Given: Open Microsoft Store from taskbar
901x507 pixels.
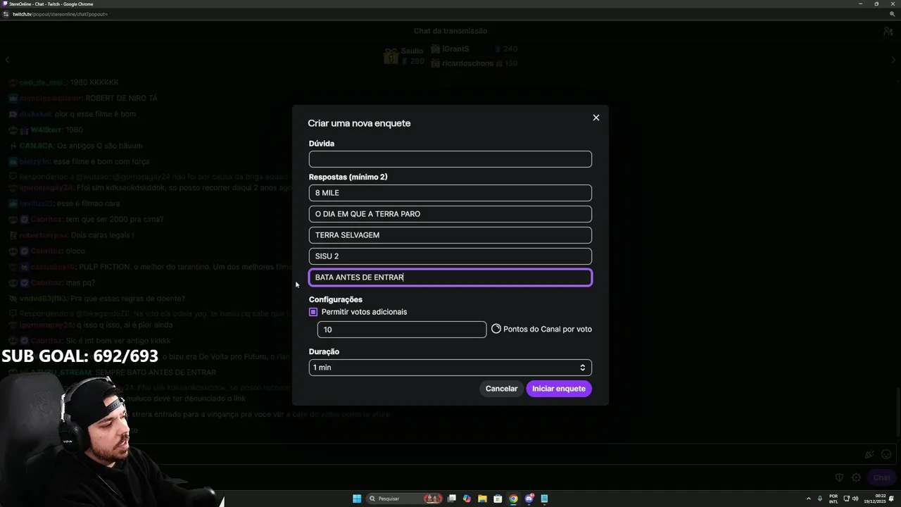Looking at the screenshot, I should [498, 499].
